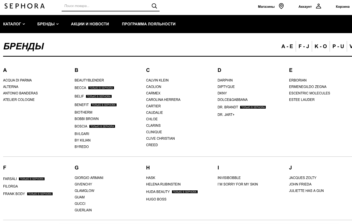The image size is (352, 224).
Task: Open Creed brand page
Action: [x=152, y=145]
